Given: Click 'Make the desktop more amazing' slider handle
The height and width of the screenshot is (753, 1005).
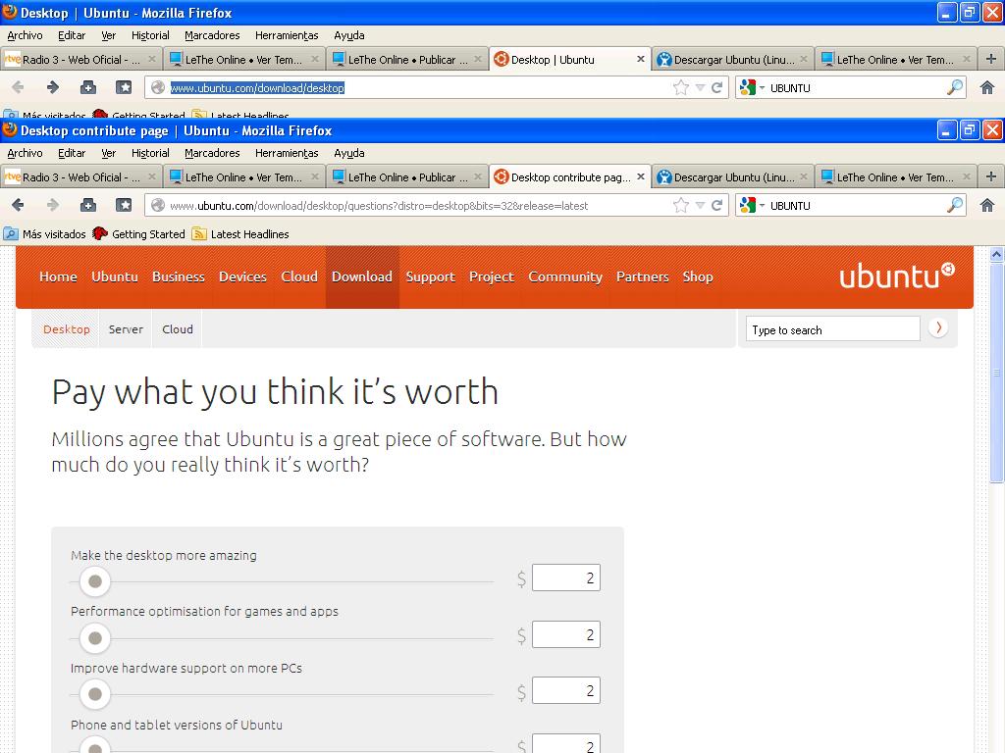Looking at the screenshot, I should click(95, 581).
